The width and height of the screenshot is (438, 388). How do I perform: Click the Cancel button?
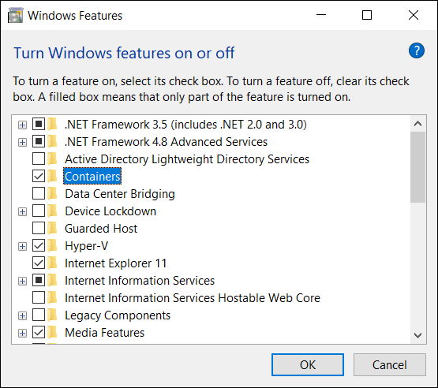[389, 364]
